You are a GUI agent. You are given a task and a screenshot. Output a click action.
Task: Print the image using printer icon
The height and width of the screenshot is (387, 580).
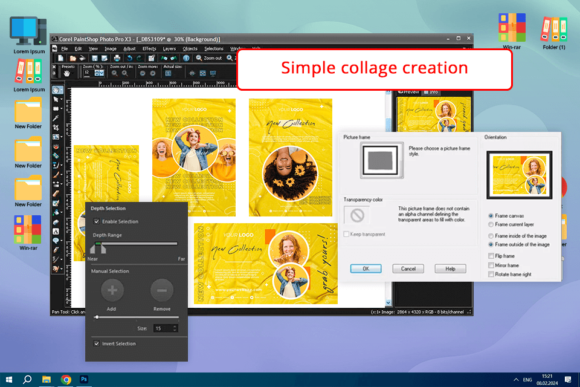click(x=117, y=58)
